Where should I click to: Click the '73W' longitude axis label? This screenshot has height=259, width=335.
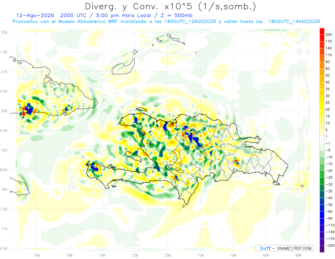point(135,255)
